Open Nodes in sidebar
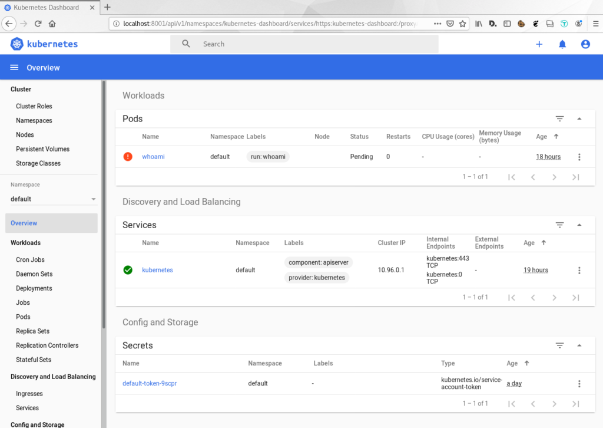 tap(25, 135)
